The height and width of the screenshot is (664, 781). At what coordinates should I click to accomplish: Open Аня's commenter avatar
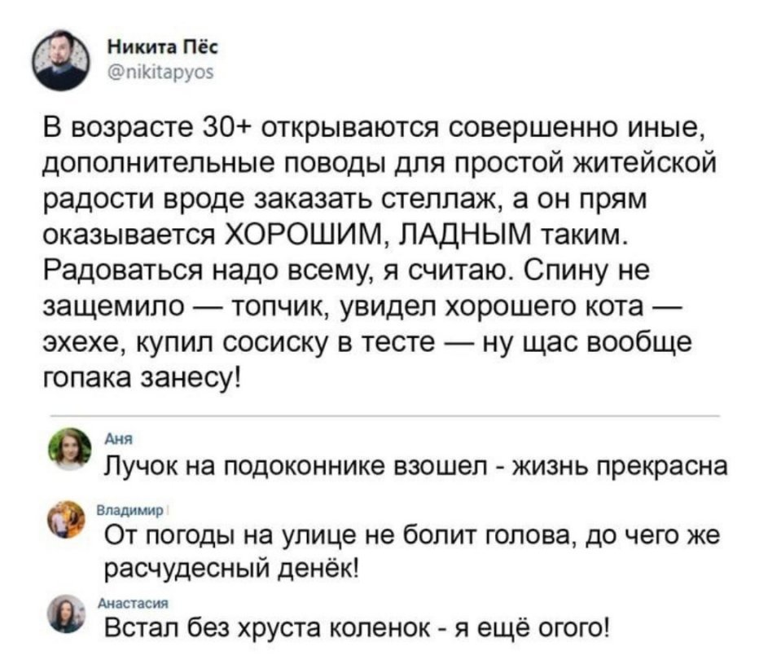coord(70,449)
